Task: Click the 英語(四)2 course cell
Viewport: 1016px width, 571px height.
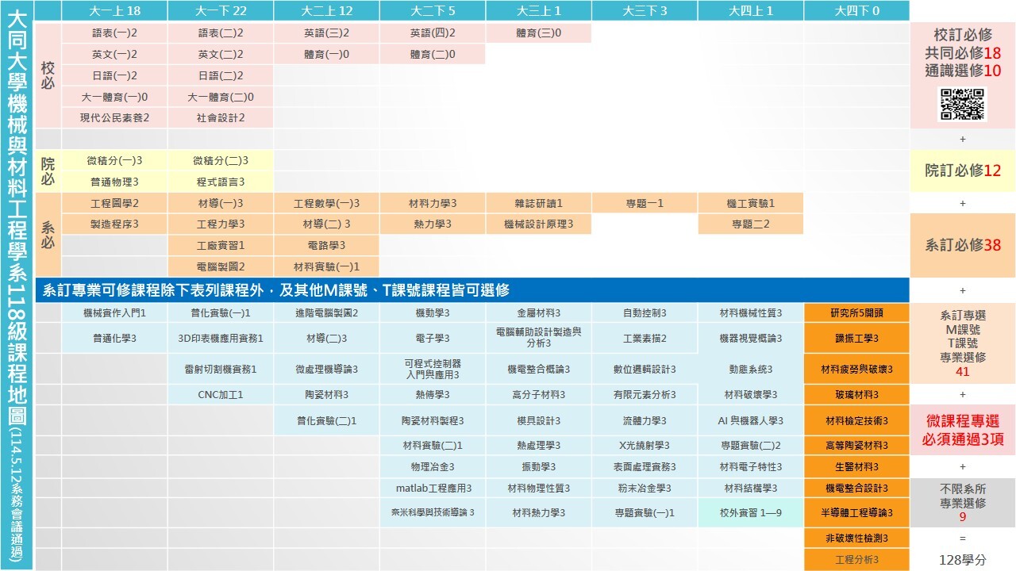Action: [x=433, y=33]
